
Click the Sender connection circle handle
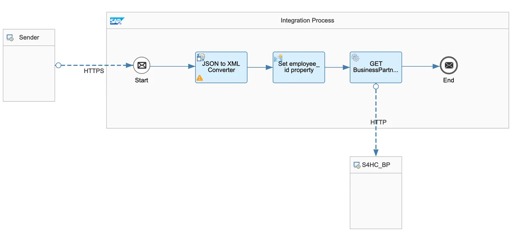(x=58, y=65)
